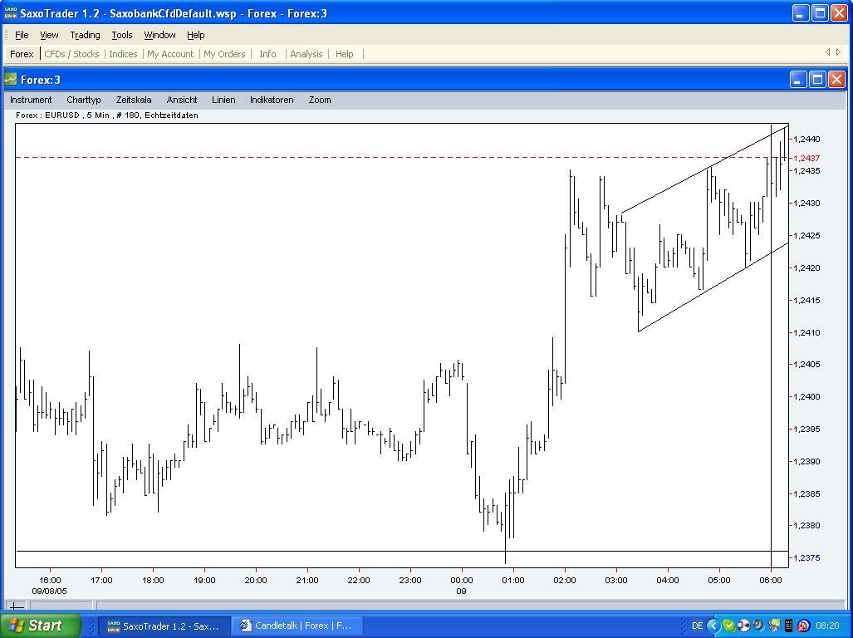The height and width of the screenshot is (638, 853).
Task: Click the 09/08/05 date label
Action: pyautogui.click(x=50, y=591)
